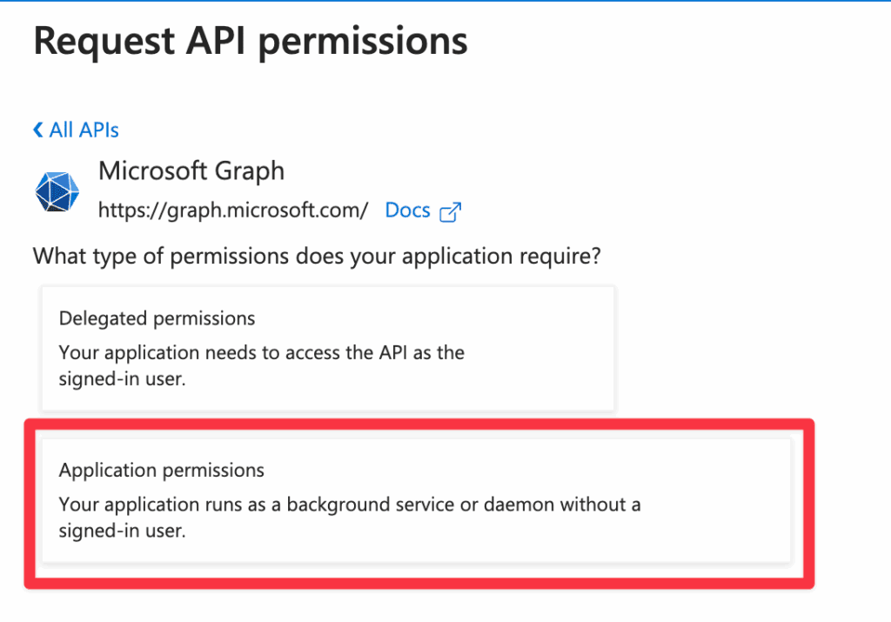Click the blue arrow navigation icon near All APIs
This screenshot has width=891, height=622.
point(36,129)
